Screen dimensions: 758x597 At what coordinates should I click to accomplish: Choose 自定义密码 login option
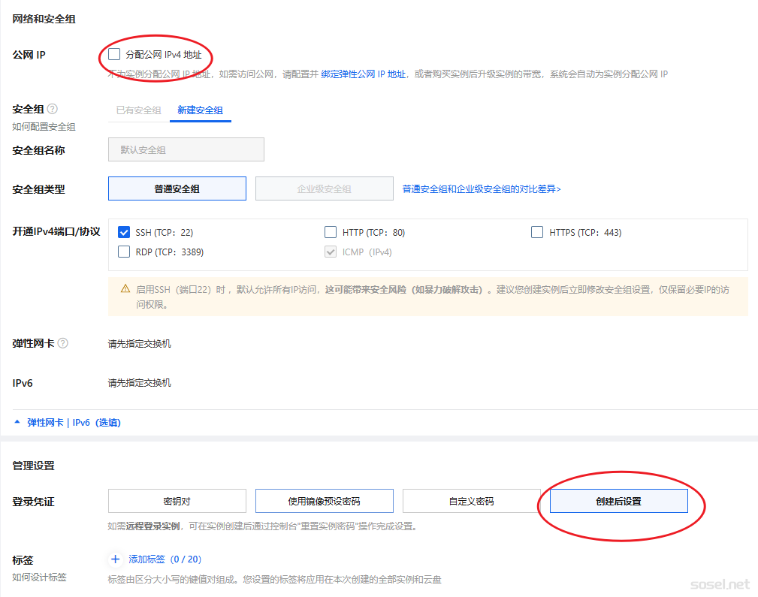(471, 501)
